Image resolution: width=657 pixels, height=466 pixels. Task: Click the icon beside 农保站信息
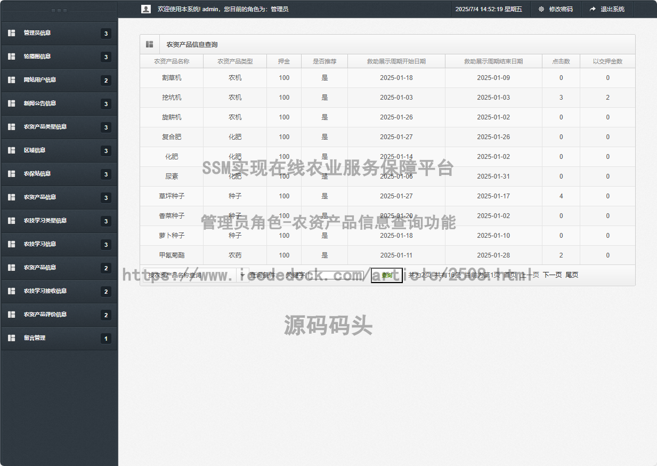(x=11, y=174)
